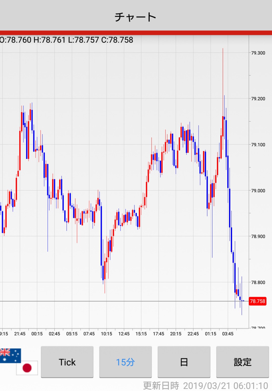
Task: Switch to the 日 daily chart
Action: (x=184, y=362)
